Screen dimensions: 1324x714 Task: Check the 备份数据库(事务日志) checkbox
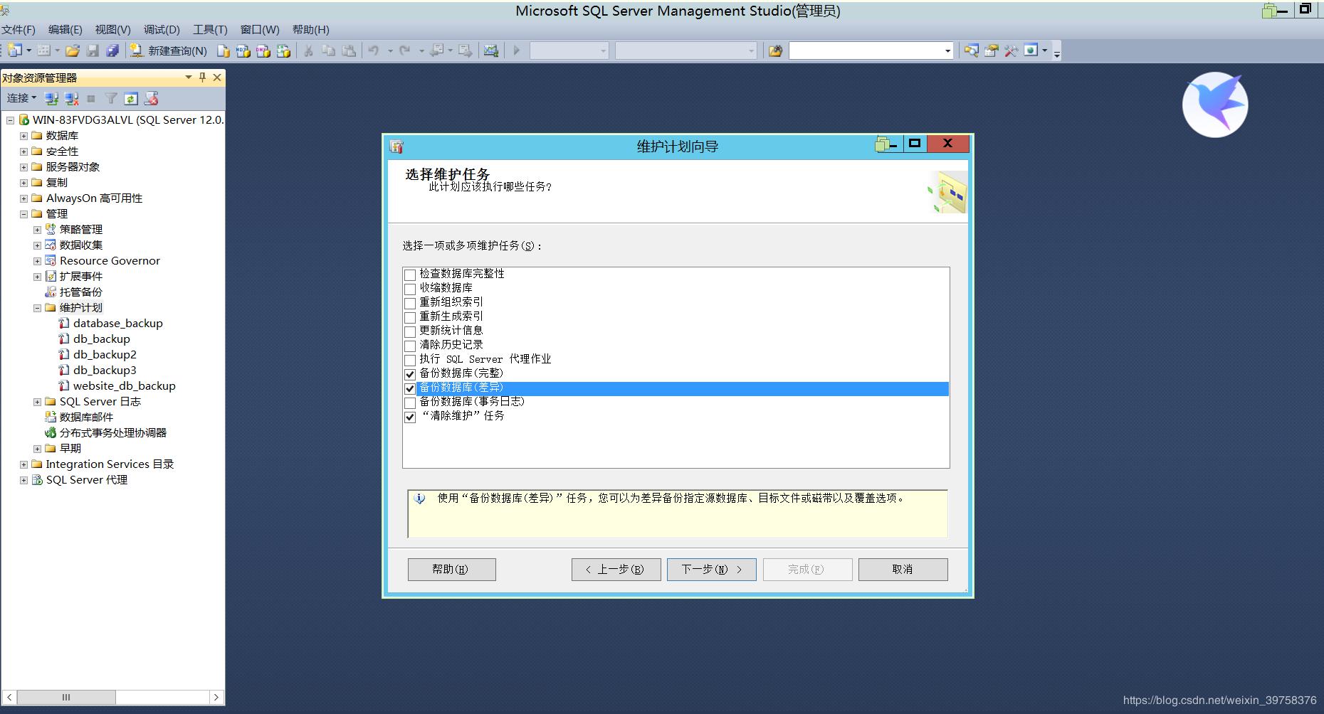pos(410,403)
